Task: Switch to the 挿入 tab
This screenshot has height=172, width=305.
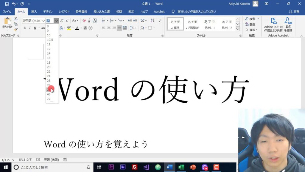Action: (34, 12)
